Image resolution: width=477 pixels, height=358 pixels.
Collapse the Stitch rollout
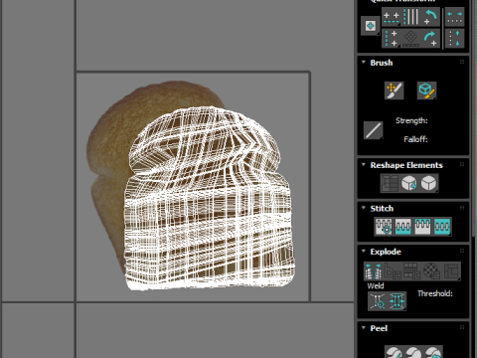pos(364,208)
